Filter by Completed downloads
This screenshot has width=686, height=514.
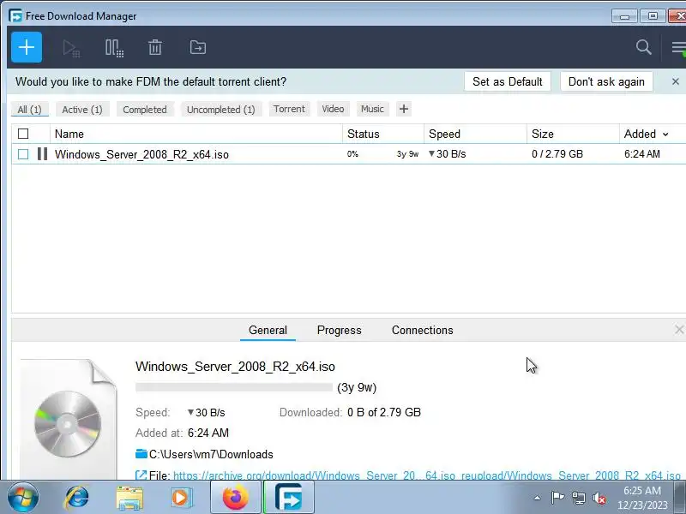pyautogui.click(x=145, y=110)
